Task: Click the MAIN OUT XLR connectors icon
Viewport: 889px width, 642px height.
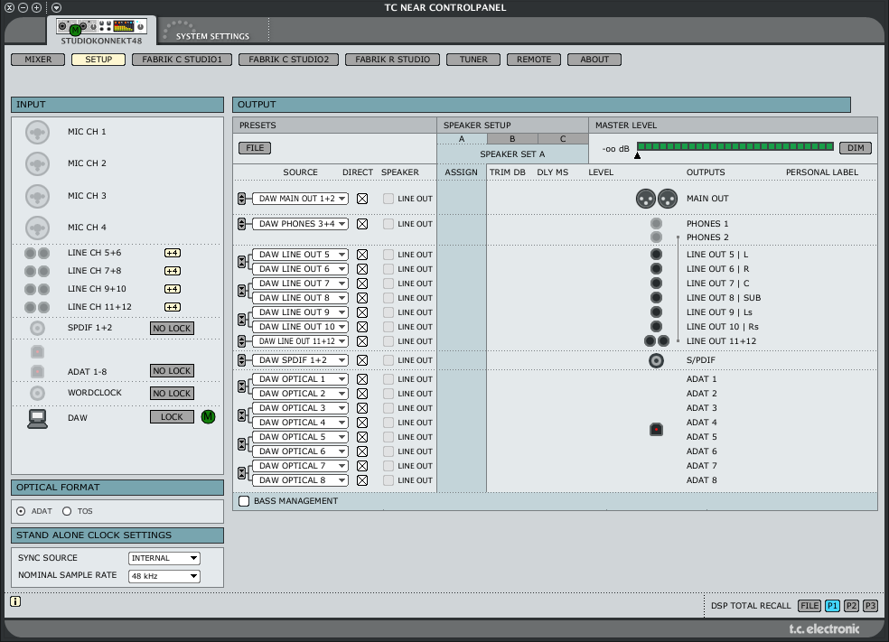Action: pos(657,199)
